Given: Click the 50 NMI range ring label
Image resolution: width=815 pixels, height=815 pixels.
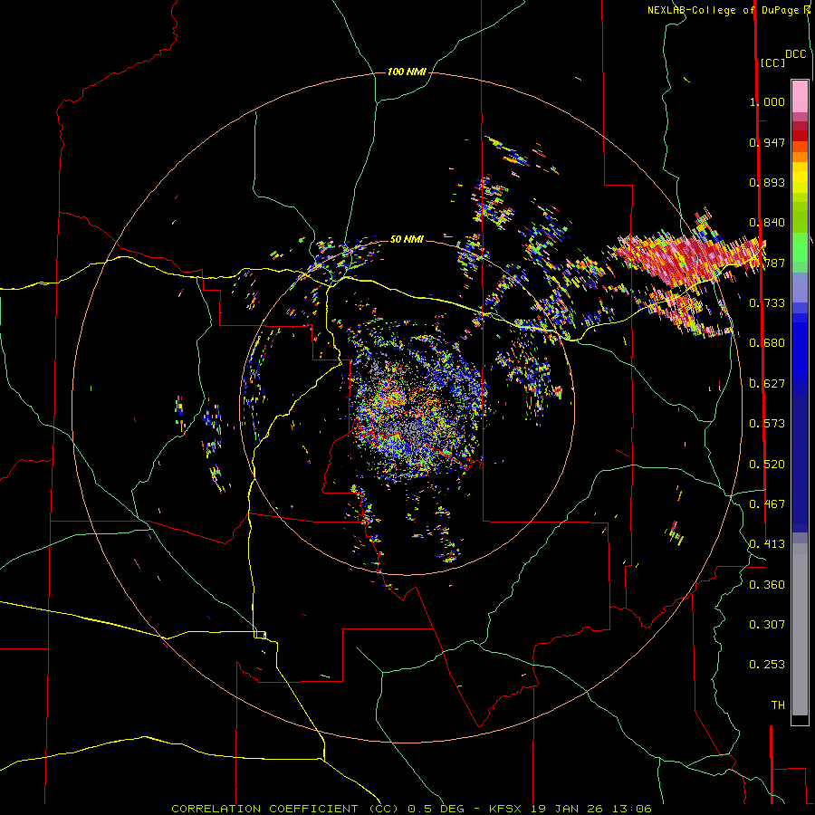Looking at the screenshot, I should click(x=407, y=239).
